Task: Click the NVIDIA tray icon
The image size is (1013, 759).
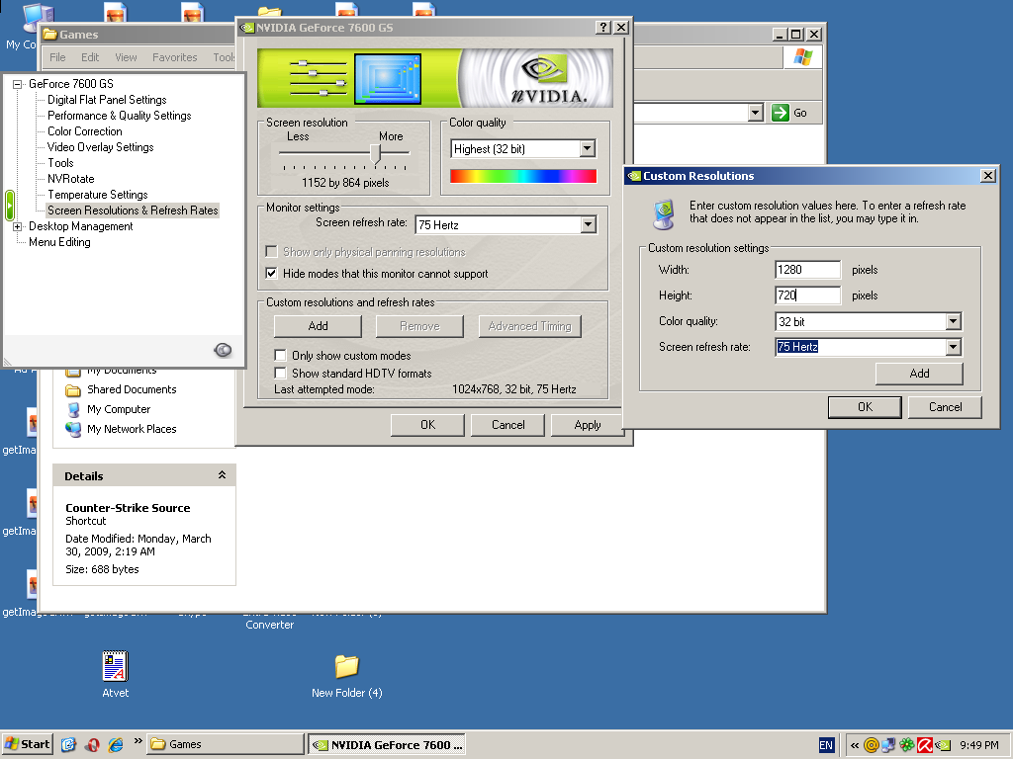Action: [943, 745]
